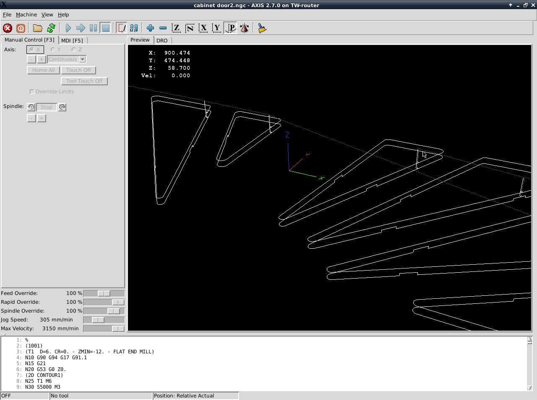The height and width of the screenshot is (400, 537).
Task: Adjust Feed Override slider
Action: tap(104, 293)
